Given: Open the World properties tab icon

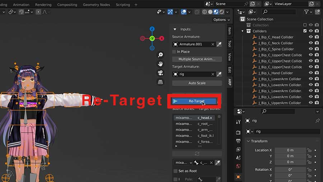Looking at the screenshot, I should click(238, 166).
